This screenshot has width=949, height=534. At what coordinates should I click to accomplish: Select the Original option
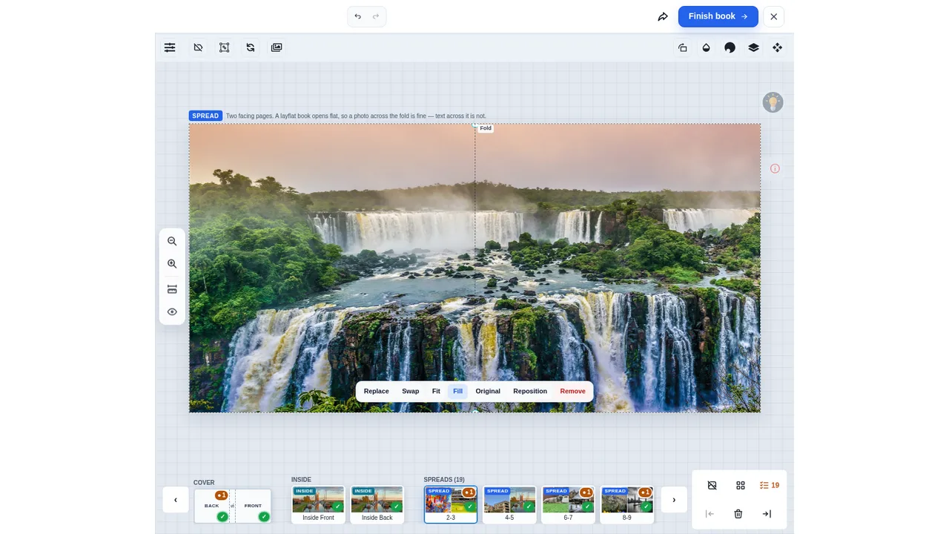(x=488, y=392)
